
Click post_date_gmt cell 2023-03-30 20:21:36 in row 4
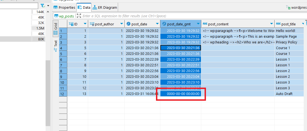181,48
